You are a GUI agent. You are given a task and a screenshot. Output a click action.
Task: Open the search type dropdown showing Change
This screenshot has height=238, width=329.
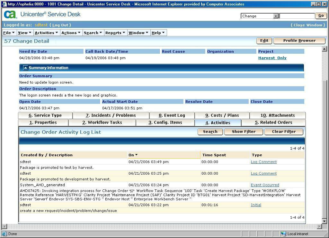click(x=276, y=16)
